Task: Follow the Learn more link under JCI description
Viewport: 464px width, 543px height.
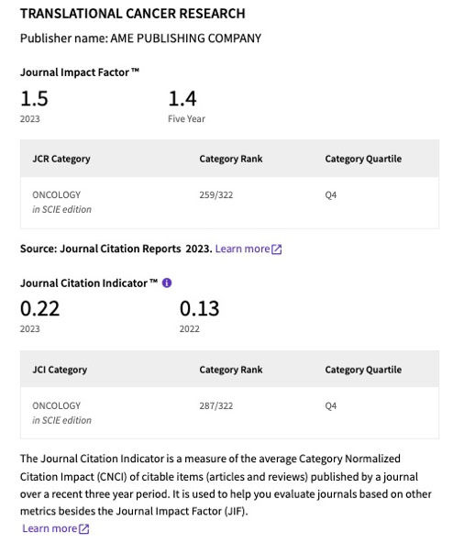Action: [x=50, y=528]
